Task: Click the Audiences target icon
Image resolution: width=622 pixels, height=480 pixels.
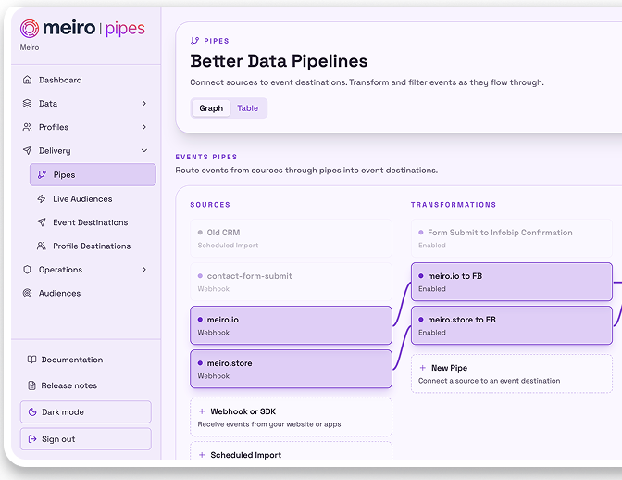Action: point(27,293)
